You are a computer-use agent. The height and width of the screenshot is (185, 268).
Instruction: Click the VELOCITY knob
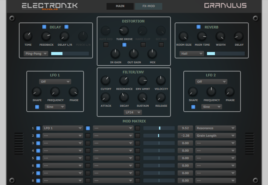tap(161, 80)
